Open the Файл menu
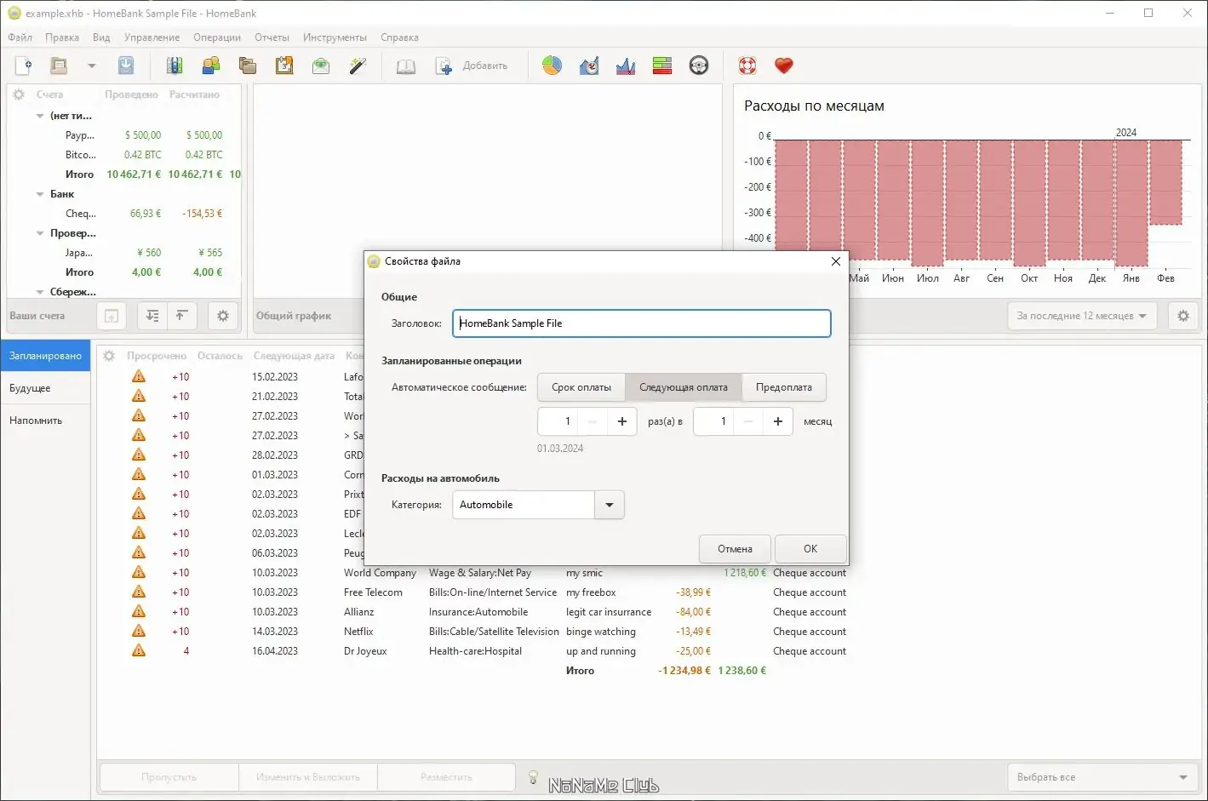The image size is (1208, 801). click(20, 37)
